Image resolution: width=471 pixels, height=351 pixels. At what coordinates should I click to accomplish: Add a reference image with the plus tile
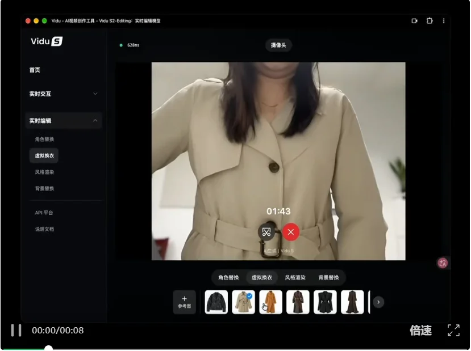tap(185, 302)
